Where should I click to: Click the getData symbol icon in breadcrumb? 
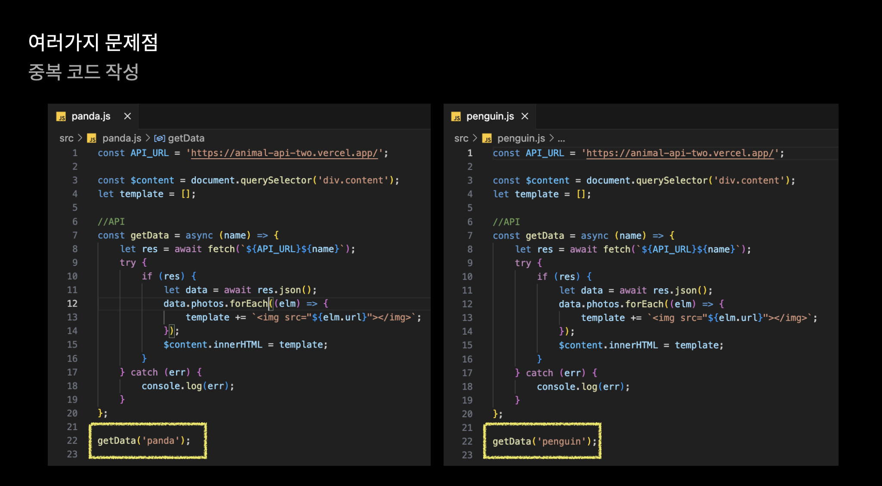(x=159, y=138)
